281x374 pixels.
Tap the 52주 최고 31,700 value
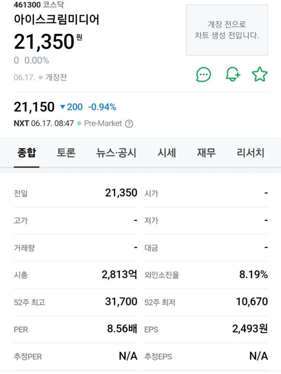(121, 302)
